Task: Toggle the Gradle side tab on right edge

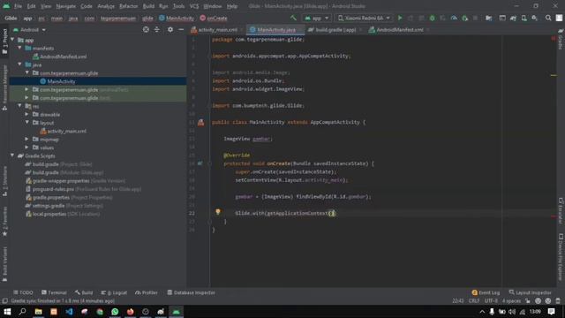Action: point(561,39)
